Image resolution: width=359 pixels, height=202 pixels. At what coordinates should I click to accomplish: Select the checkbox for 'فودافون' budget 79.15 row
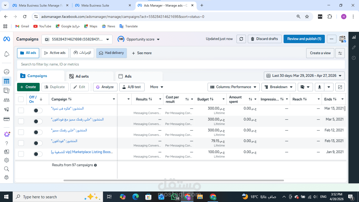coord(21,143)
